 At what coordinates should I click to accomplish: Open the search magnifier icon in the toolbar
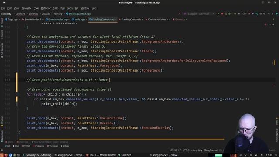pyautogui.click(x=269, y=14)
